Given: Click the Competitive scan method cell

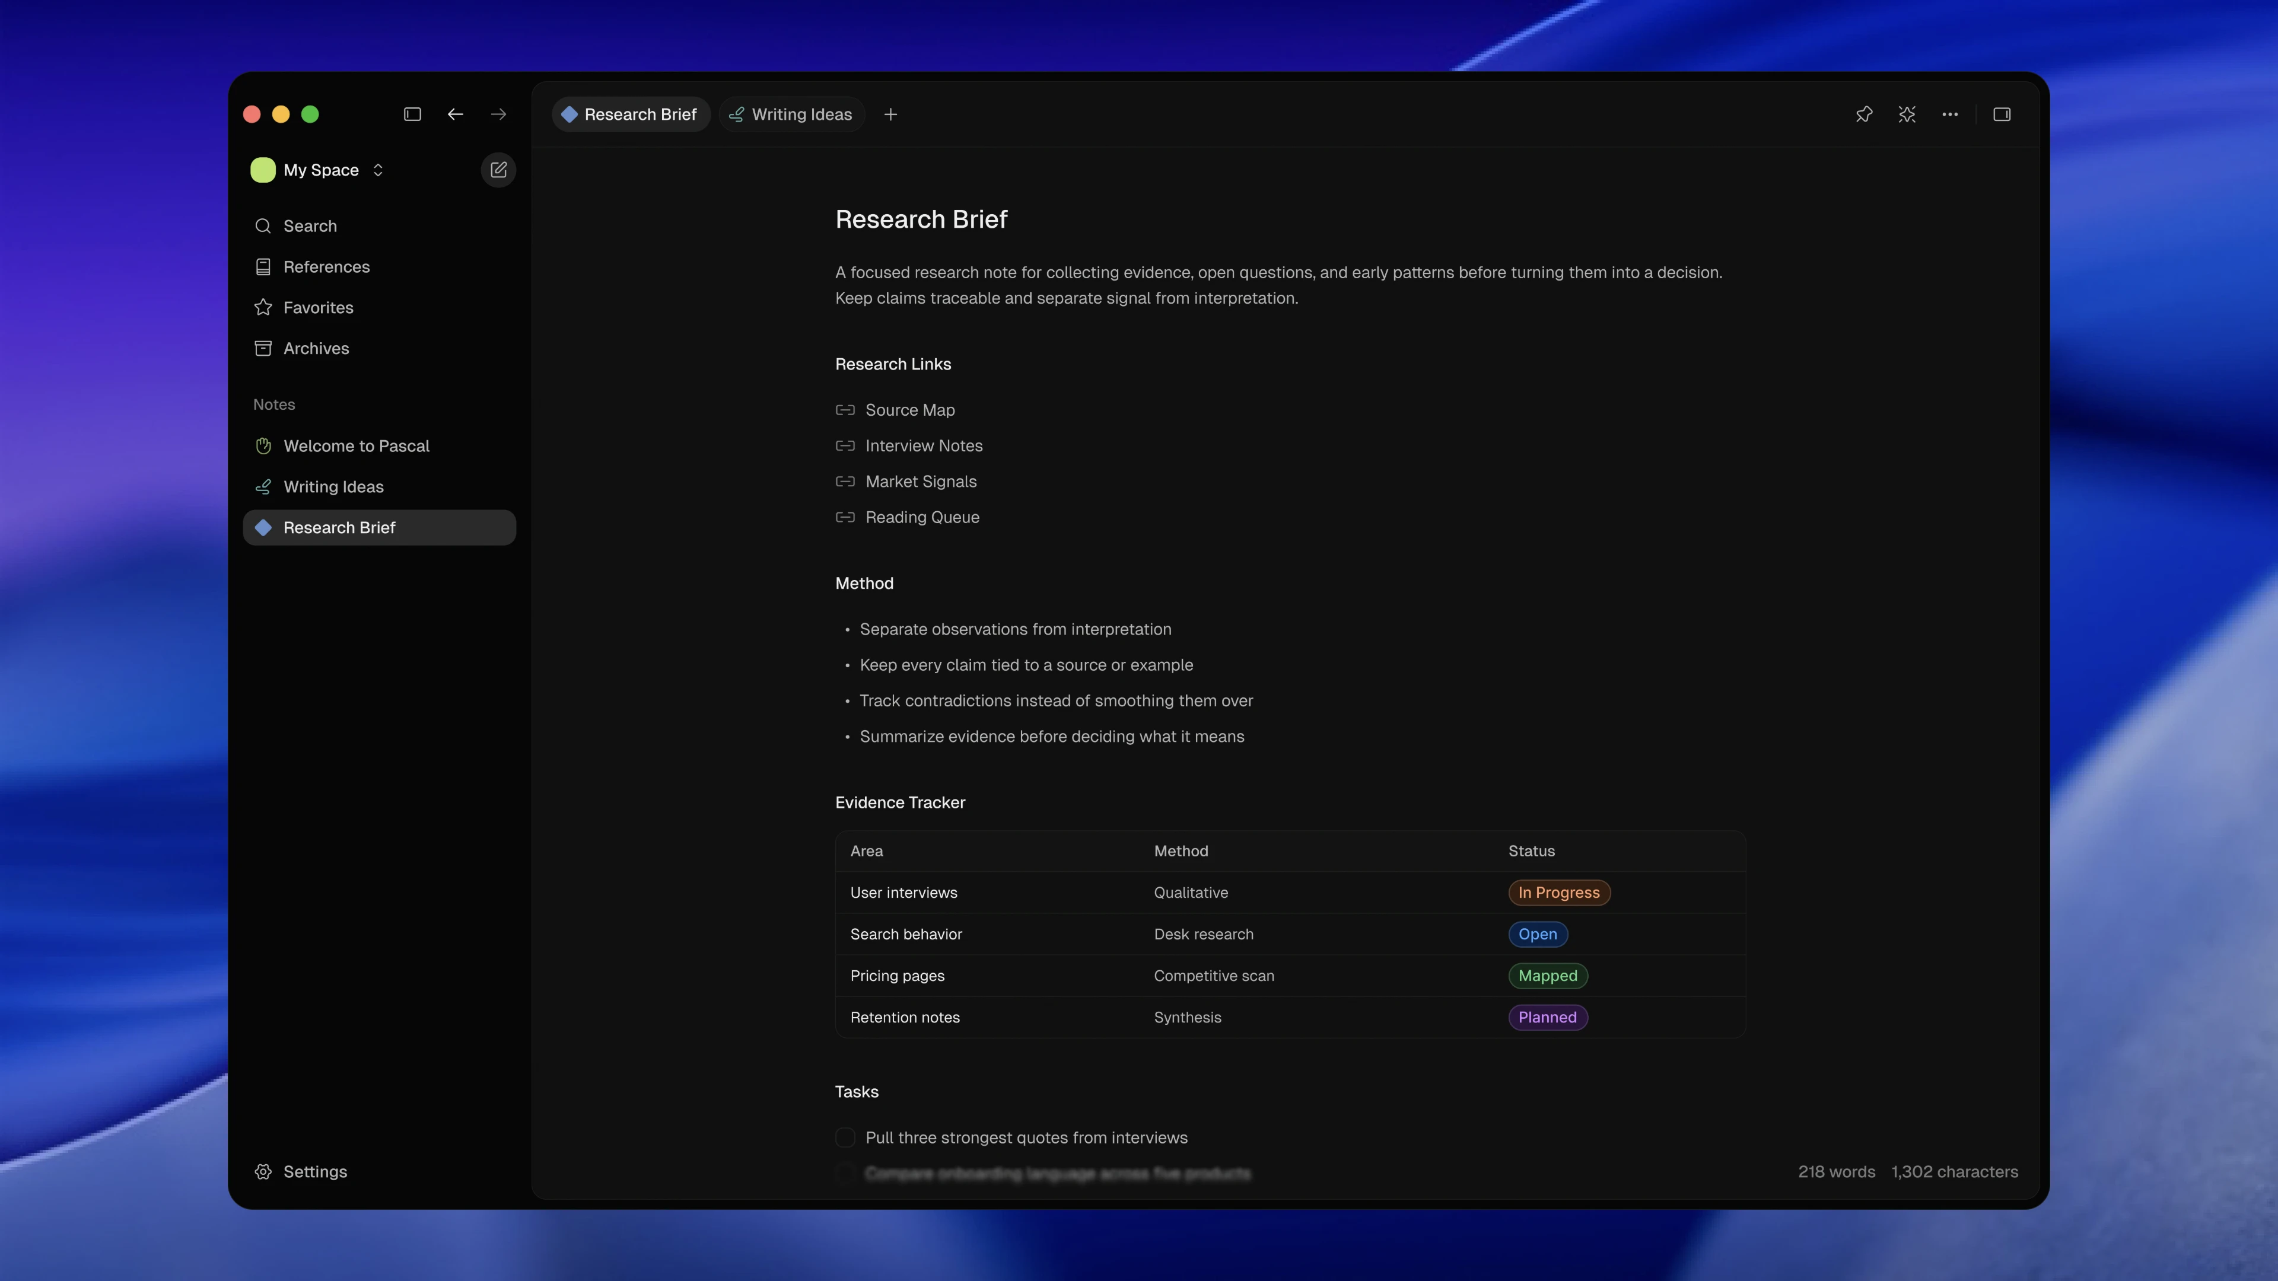Looking at the screenshot, I should (1214, 976).
